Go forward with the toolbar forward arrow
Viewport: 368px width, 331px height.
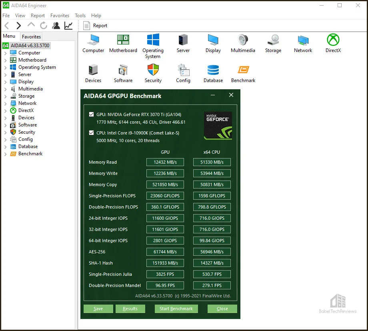[x=18, y=25]
